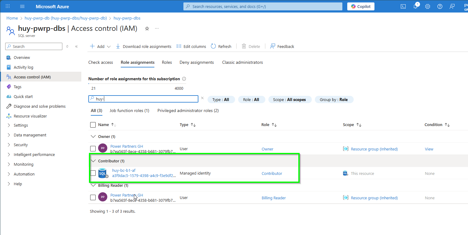Select Privileged administrator roles (2) tab
The height and width of the screenshot is (235, 468).
(188, 110)
